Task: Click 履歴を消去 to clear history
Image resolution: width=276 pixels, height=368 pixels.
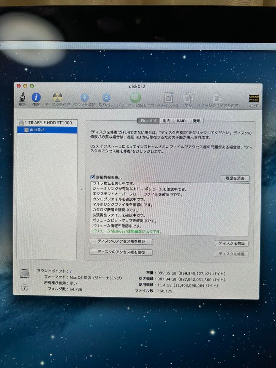Action: pos(234,178)
